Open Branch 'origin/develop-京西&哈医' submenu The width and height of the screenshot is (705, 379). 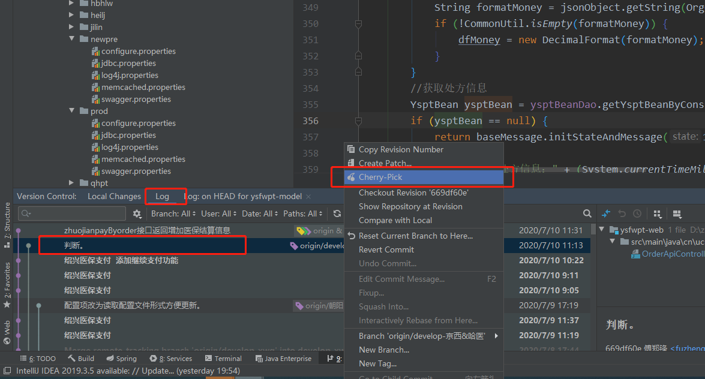coord(424,336)
